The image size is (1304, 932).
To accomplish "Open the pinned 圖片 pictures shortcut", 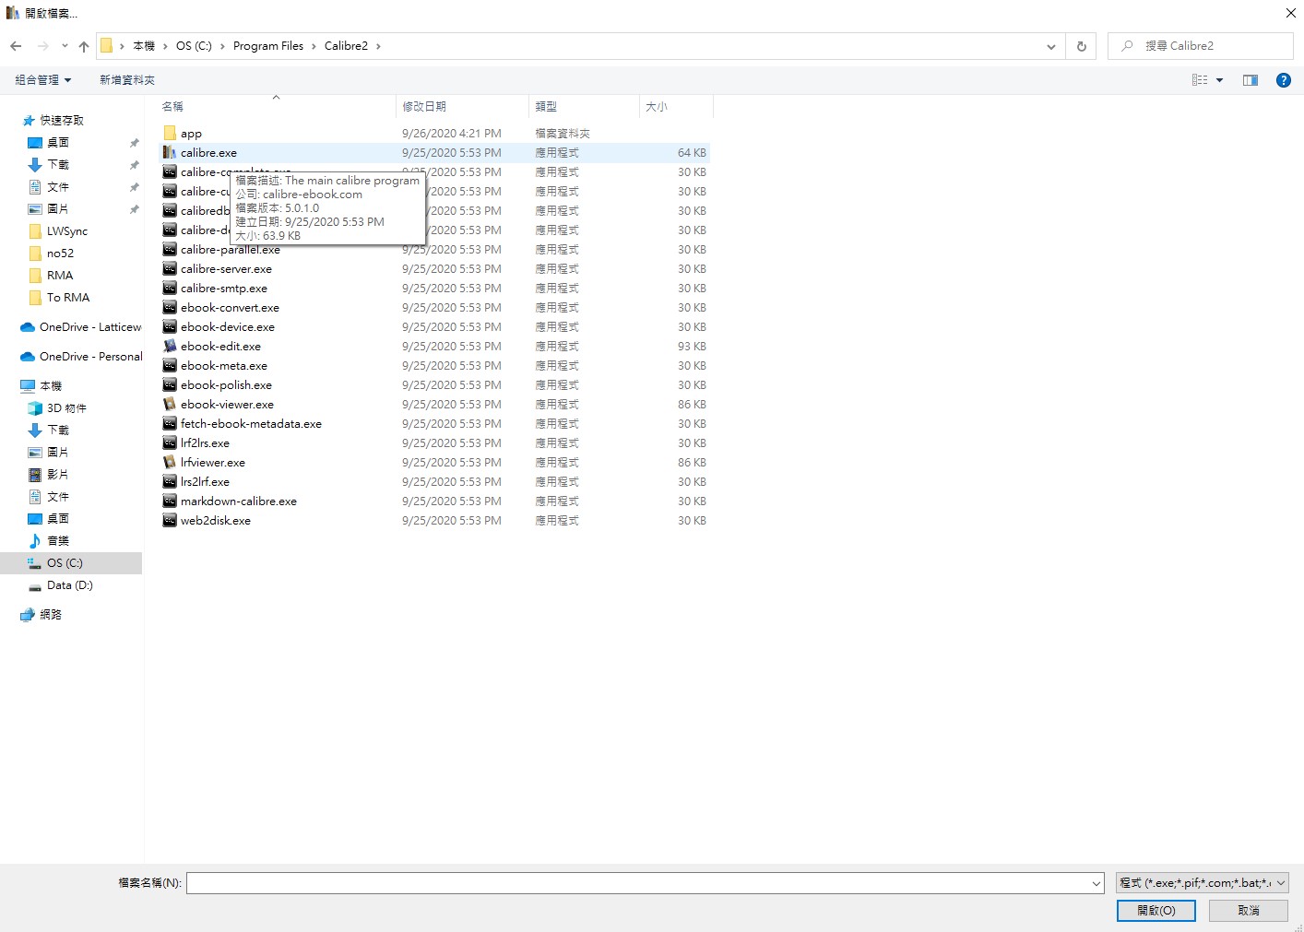I will coord(58,209).
